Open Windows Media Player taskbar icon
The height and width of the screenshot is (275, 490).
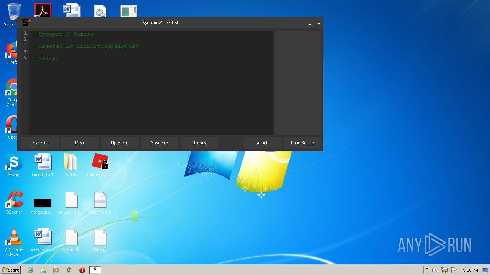click(56, 270)
